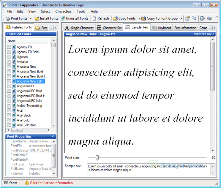This screenshot has width=221, height=188.
Task: Click for license information link
Action: coord(51,183)
